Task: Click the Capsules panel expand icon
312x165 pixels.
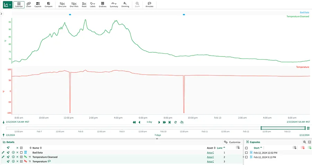Action: [310, 142]
